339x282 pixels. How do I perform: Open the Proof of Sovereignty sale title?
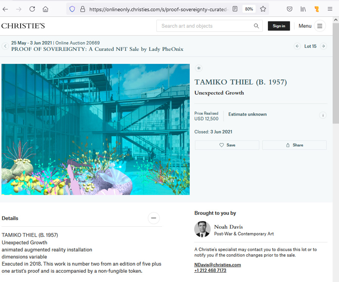97,49
